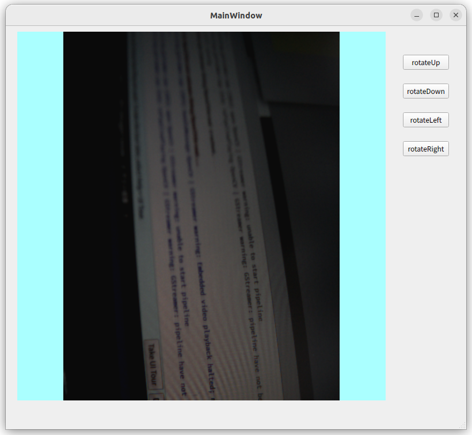Tilt the view upward via rotateUp
Screen dimensions: 472x435
click(425, 62)
